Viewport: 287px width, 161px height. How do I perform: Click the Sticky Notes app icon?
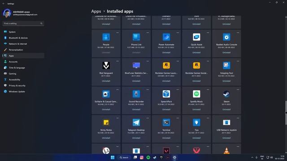coord(106,123)
